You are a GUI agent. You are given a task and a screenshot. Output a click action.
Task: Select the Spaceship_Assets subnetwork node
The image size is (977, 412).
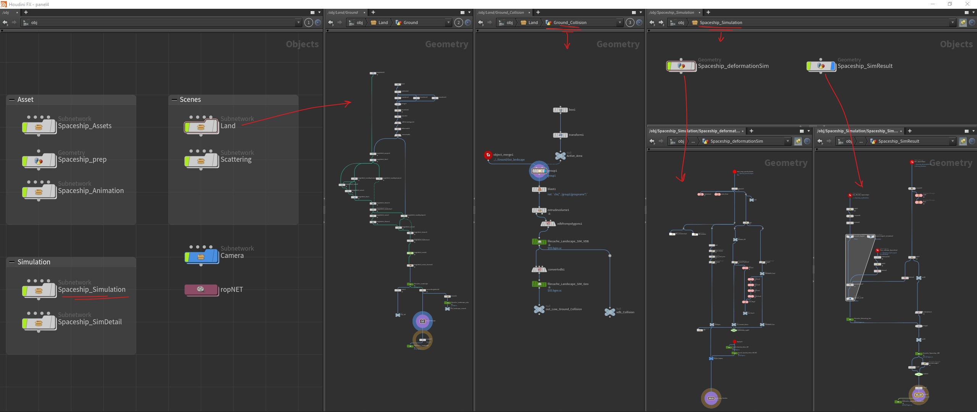tap(39, 127)
